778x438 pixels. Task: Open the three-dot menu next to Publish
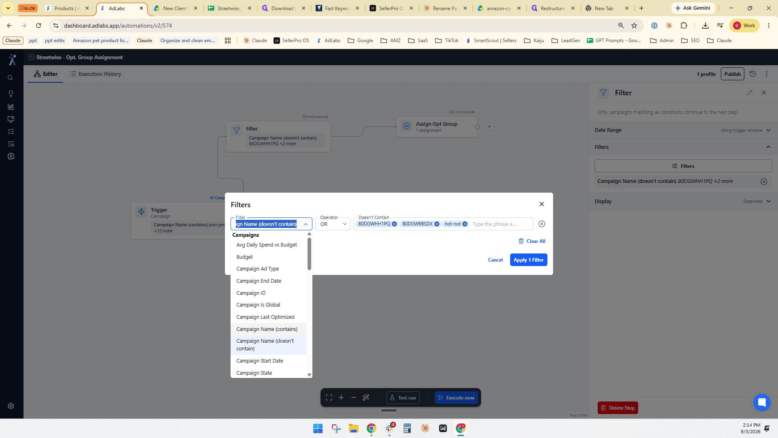pos(767,74)
